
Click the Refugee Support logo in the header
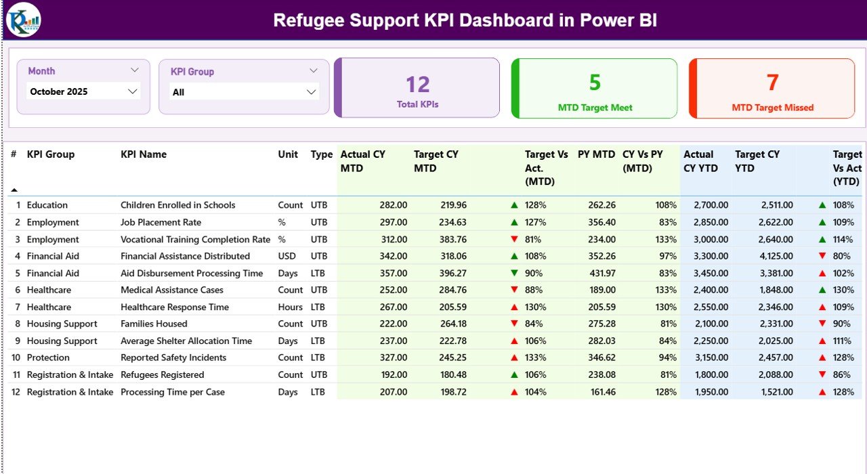coord(22,20)
